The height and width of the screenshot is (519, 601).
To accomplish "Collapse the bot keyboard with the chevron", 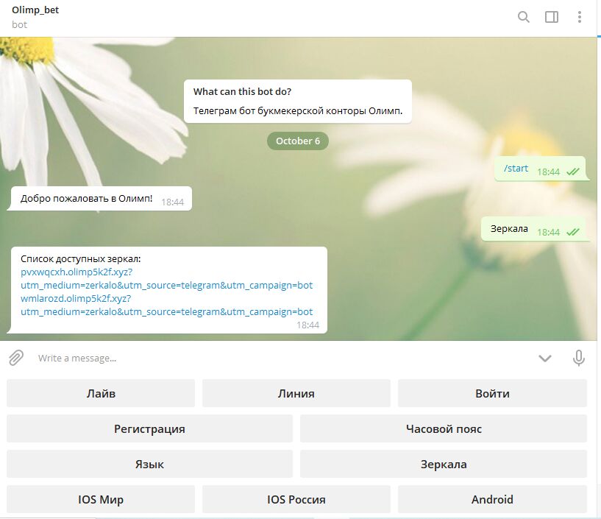I will click(x=544, y=359).
